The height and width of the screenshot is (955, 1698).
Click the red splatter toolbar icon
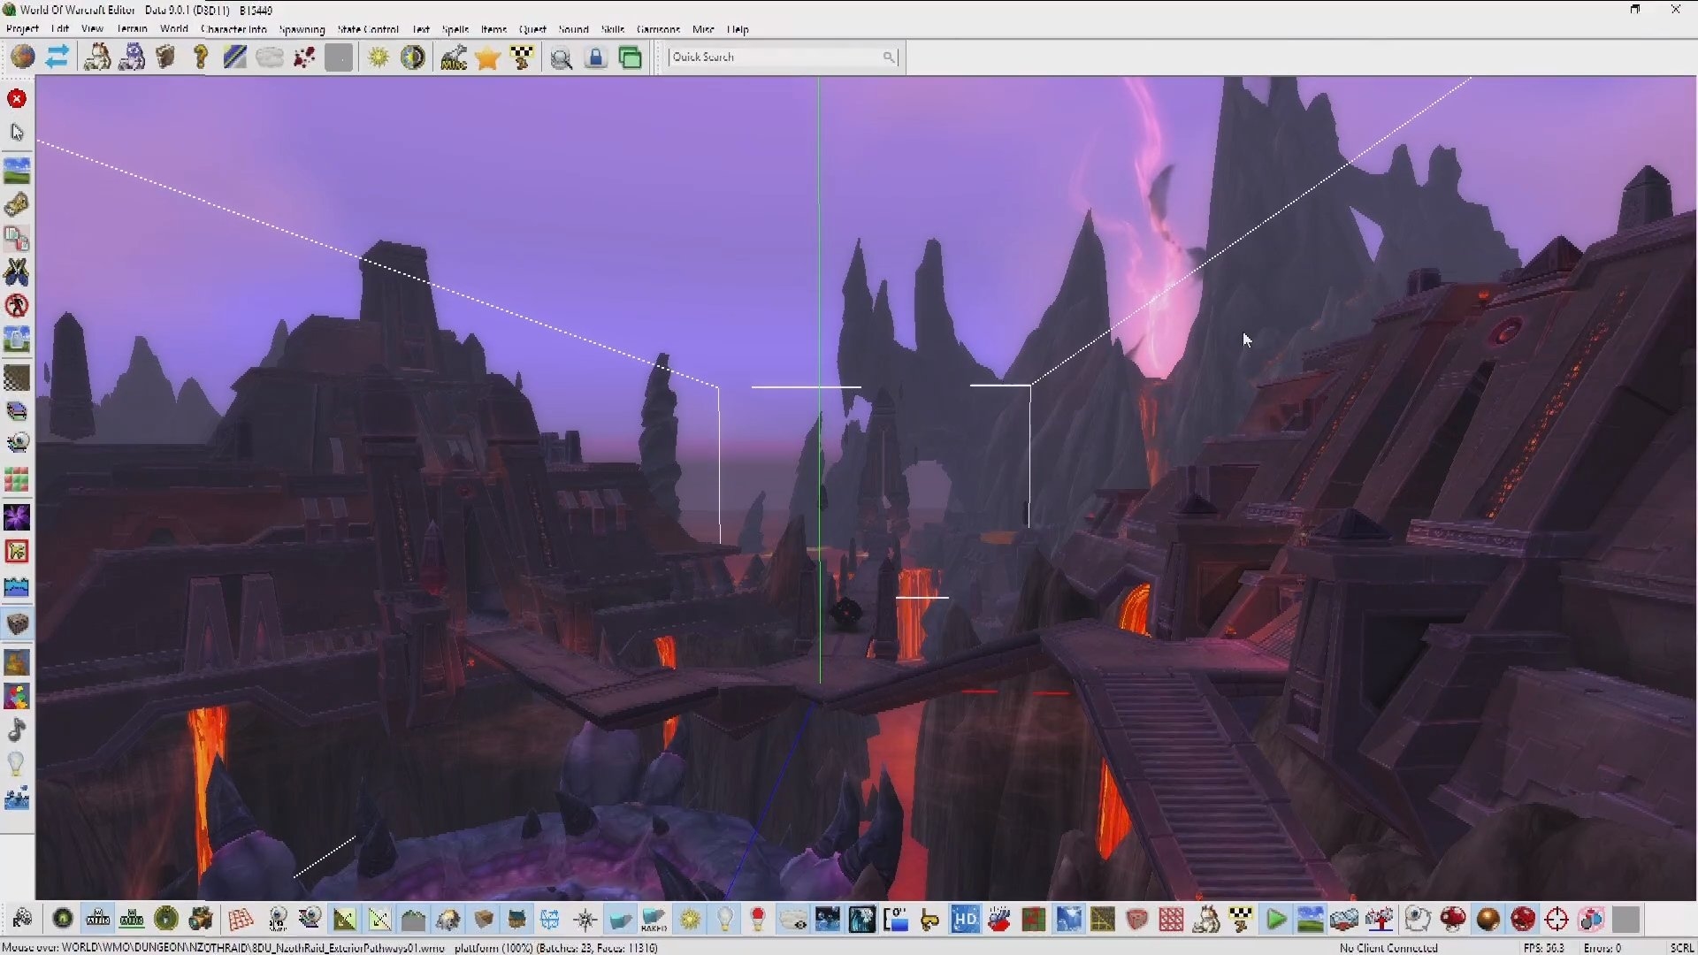[304, 57]
